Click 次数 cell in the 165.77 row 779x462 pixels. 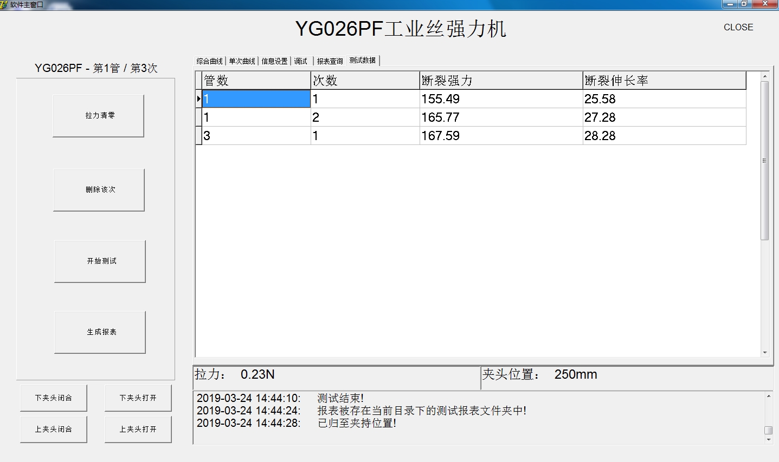pos(365,117)
